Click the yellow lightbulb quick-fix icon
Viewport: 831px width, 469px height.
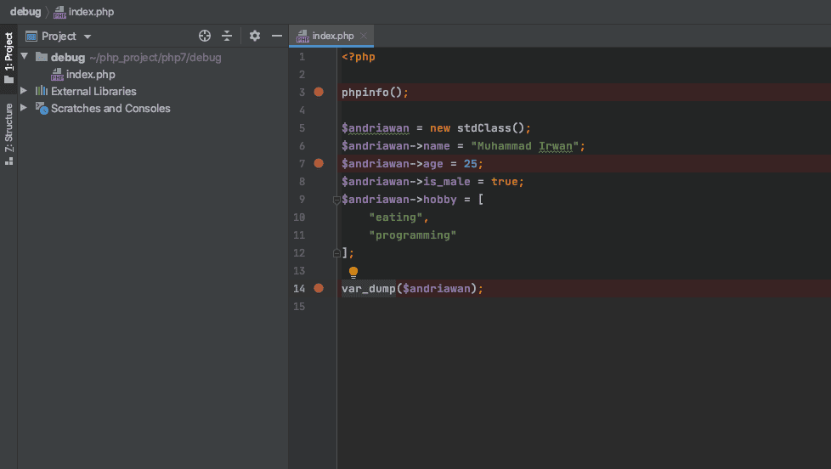click(x=353, y=272)
